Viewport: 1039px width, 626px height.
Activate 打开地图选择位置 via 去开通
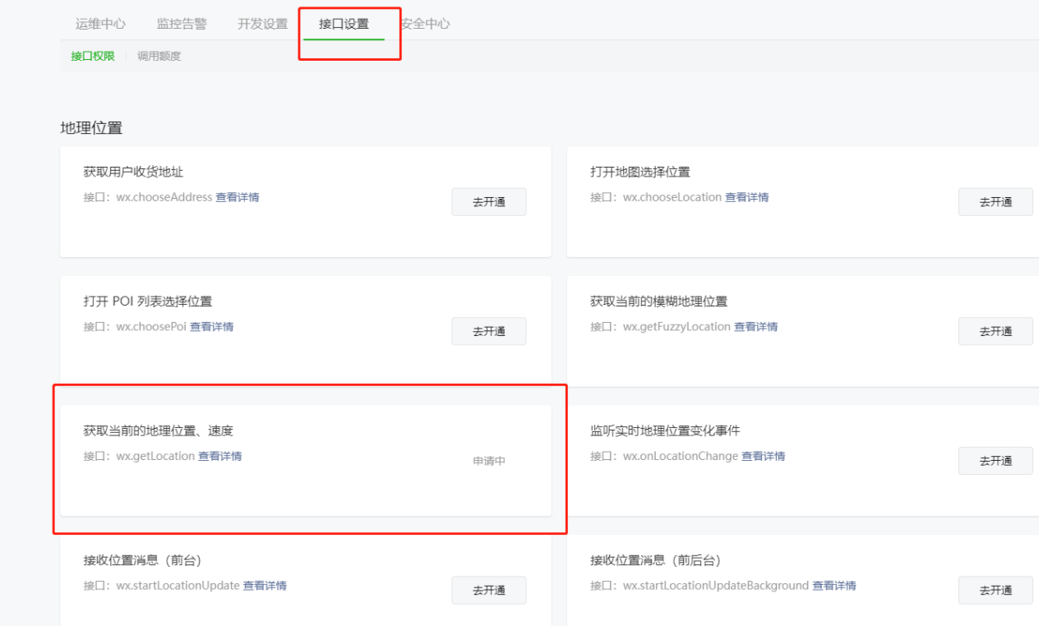click(x=995, y=201)
